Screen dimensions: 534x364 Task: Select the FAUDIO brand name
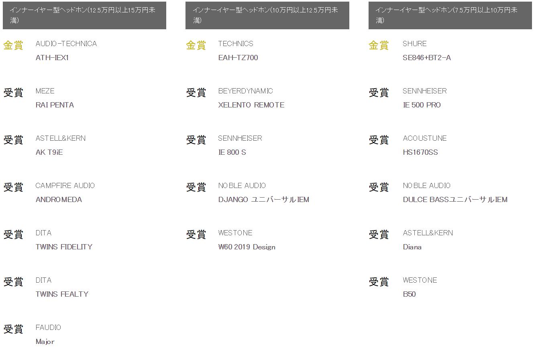pyautogui.click(x=48, y=328)
